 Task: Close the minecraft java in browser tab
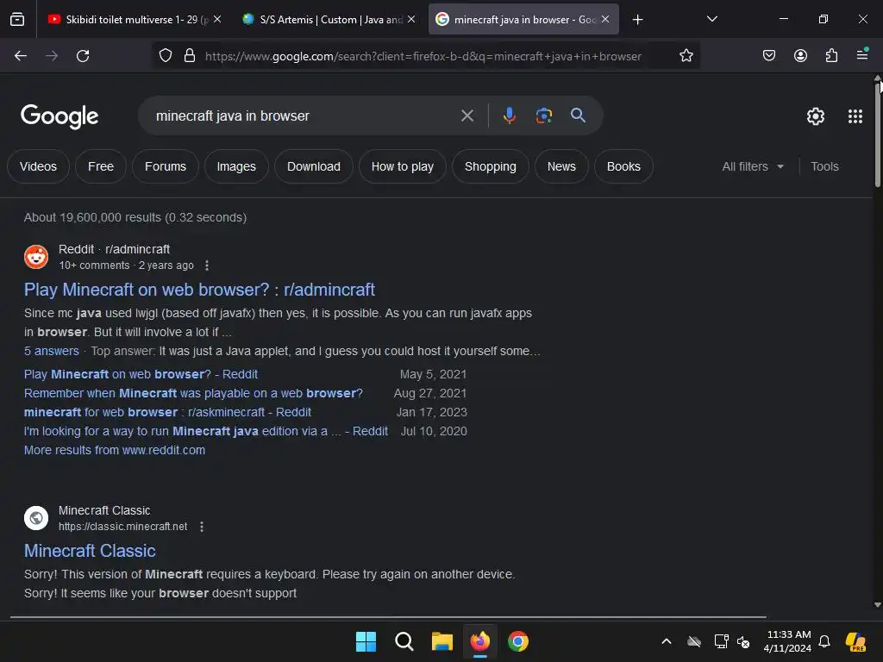(x=604, y=19)
